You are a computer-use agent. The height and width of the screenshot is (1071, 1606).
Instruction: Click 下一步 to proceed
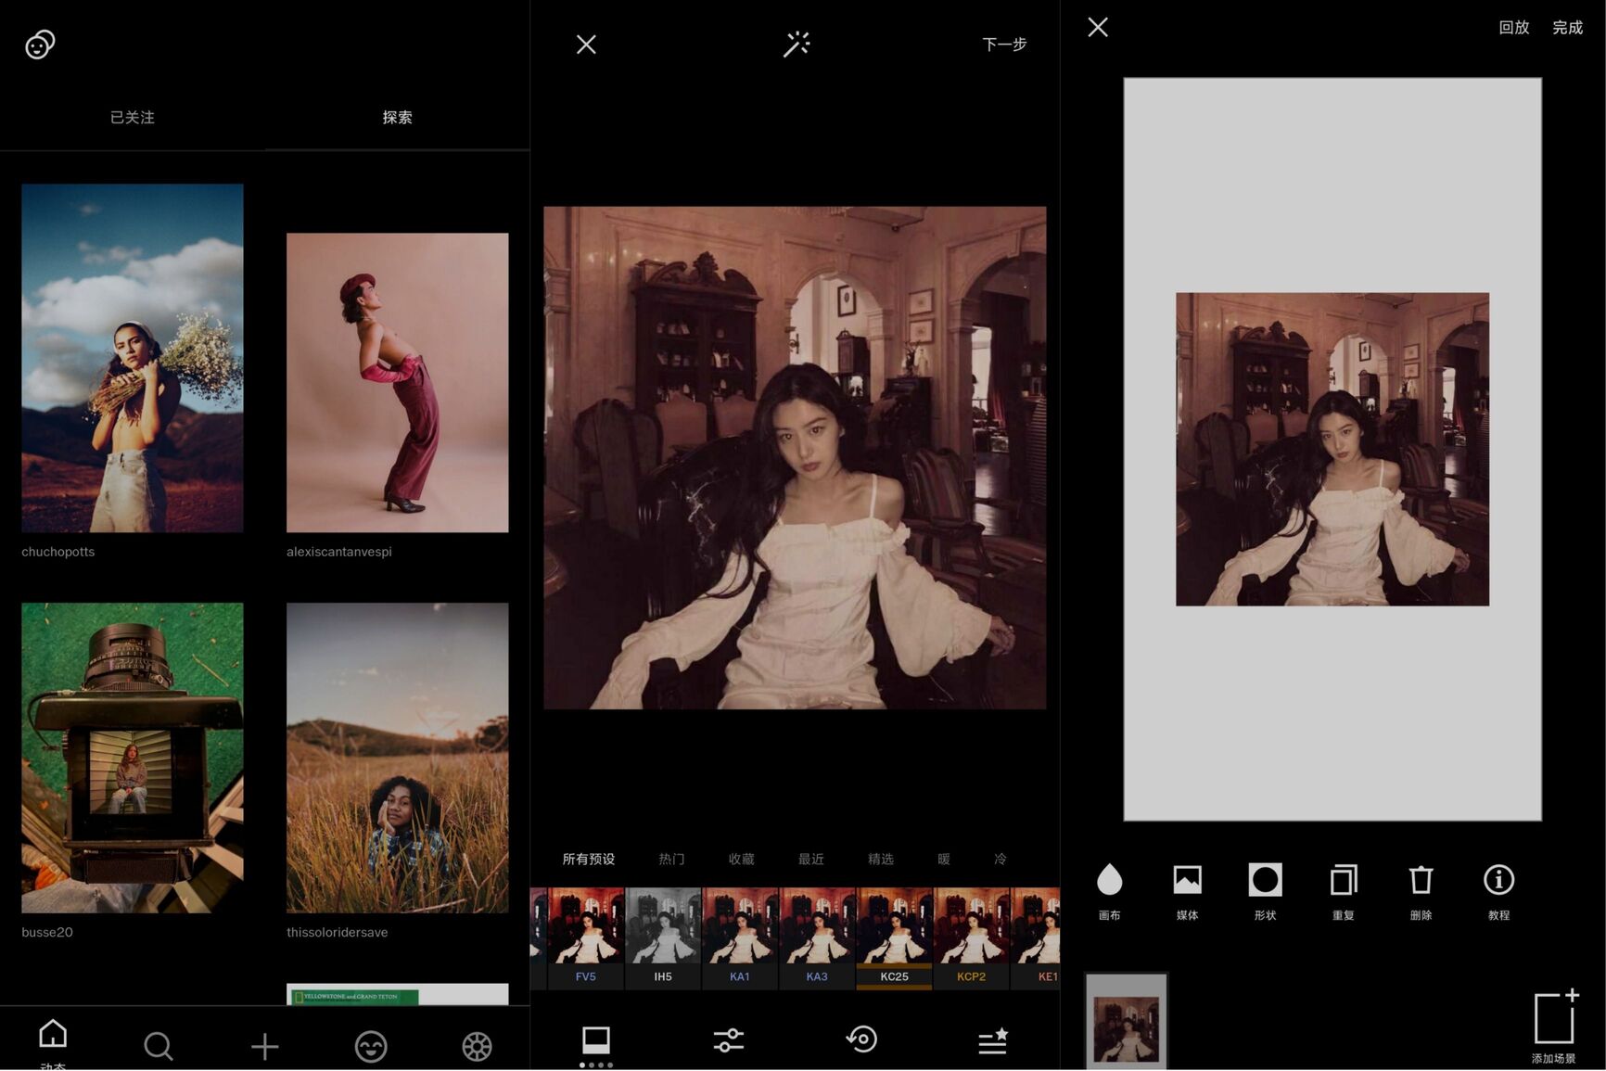pos(1004,45)
